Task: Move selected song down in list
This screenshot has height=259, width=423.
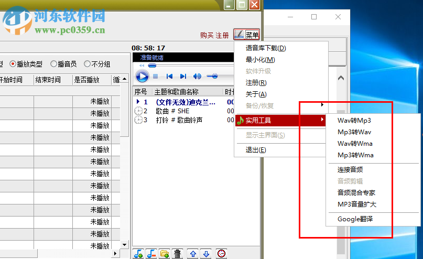Action: 207,254
